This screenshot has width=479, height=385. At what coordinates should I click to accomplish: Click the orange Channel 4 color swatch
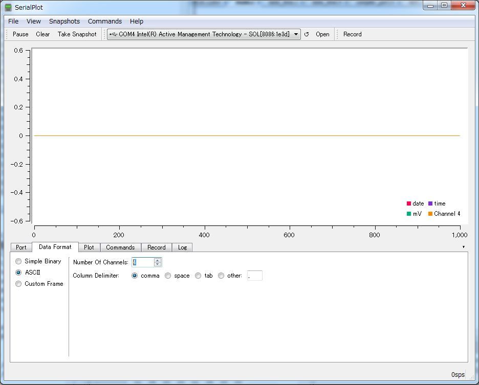431,214
